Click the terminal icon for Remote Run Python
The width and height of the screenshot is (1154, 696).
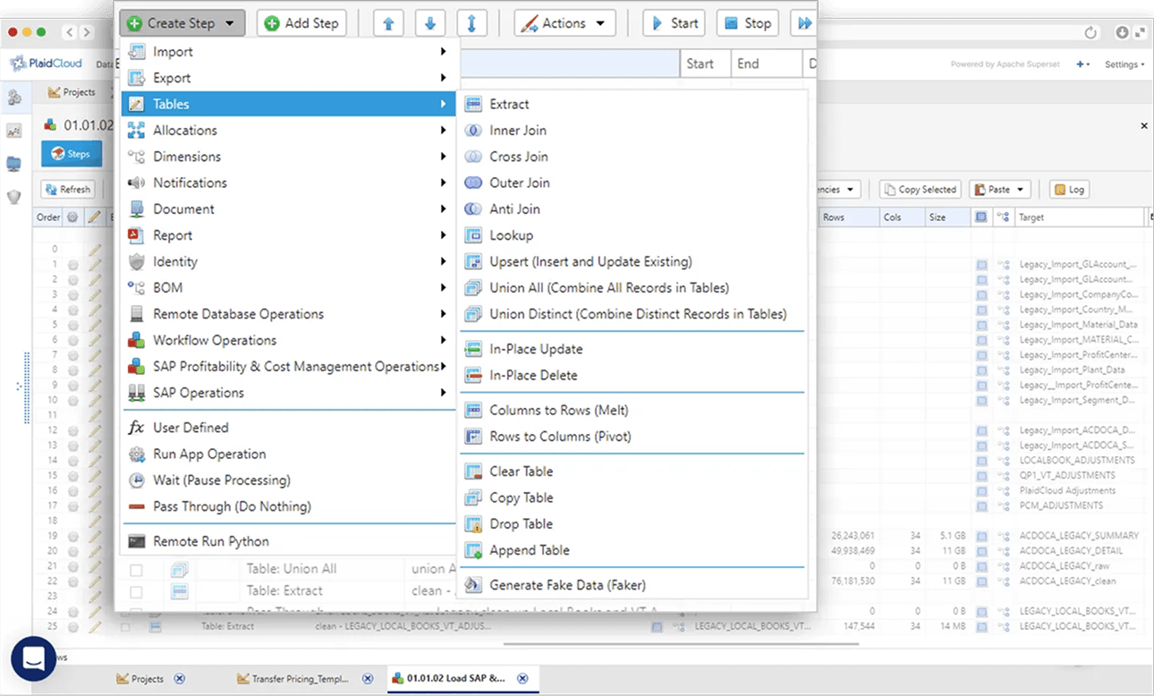tap(136, 541)
